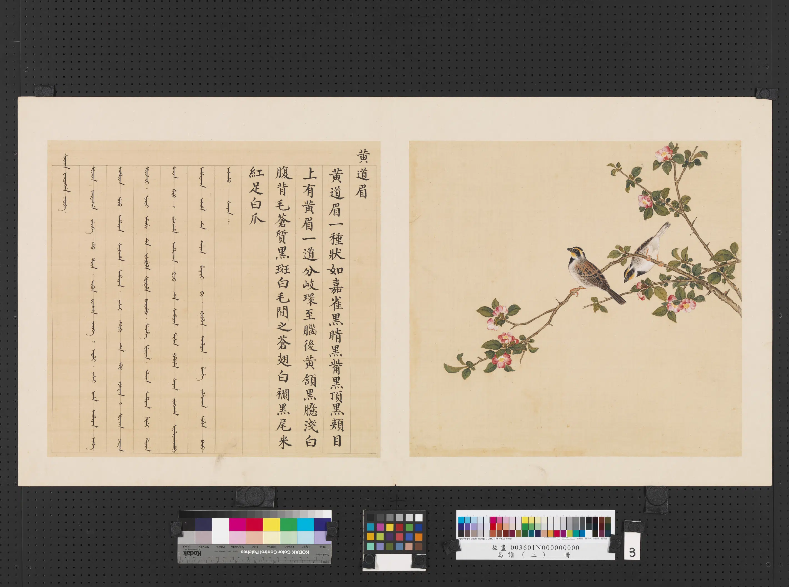Click the album label 鳥譜（三）冊

click(x=534, y=555)
